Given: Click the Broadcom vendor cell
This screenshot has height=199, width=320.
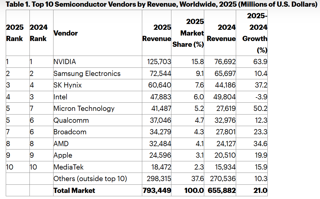Looking at the screenshot, I should (70, 132).
